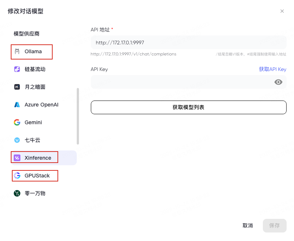Click the Ollama llama icon
Image resolution: width=294 pixels, height=241 pixels.
[x=17, y=51]
